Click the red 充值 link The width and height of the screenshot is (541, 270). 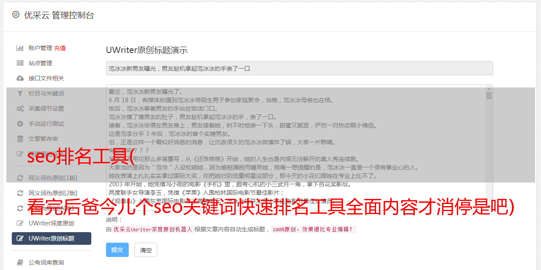[x=60, y=48]
